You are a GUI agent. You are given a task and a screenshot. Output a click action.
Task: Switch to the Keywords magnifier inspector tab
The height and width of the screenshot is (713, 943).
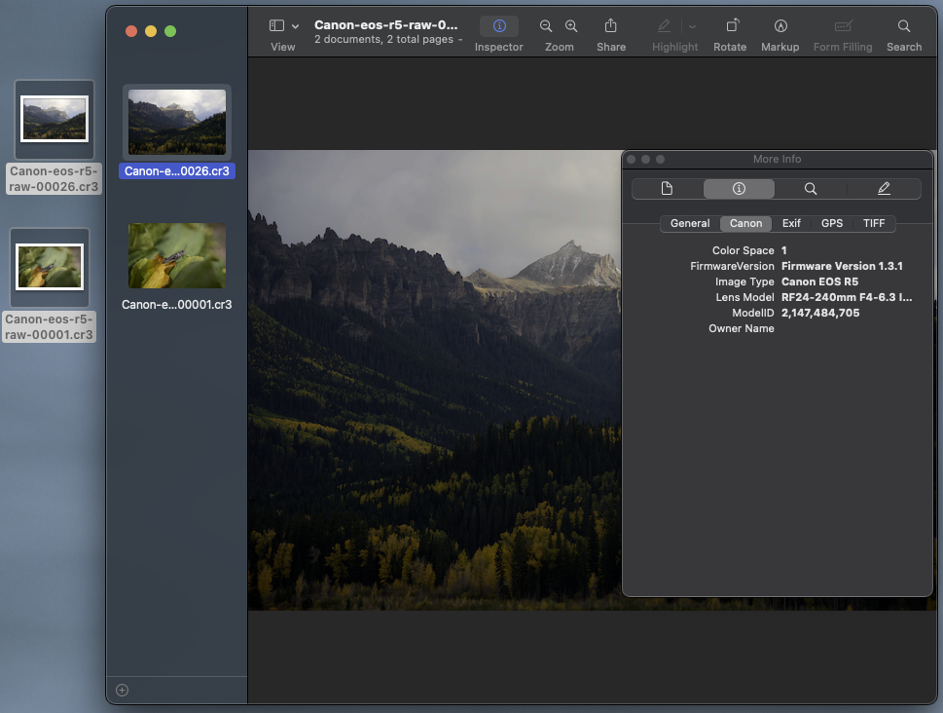810,189
